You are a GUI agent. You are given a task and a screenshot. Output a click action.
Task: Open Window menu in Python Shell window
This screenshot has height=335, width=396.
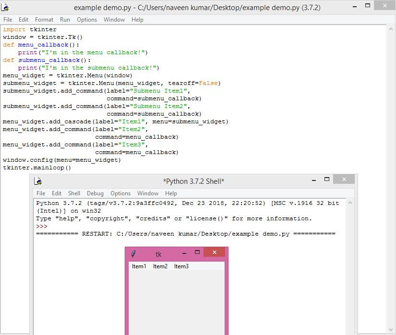coord(148,193)
